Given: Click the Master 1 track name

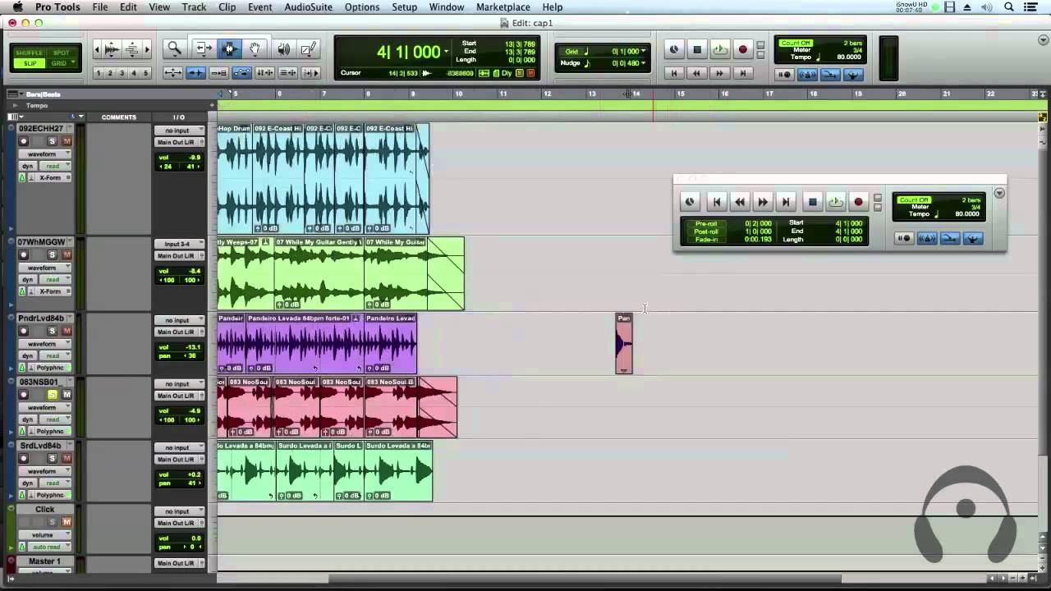Looking at the screenshot, I should tap(44, 561).
